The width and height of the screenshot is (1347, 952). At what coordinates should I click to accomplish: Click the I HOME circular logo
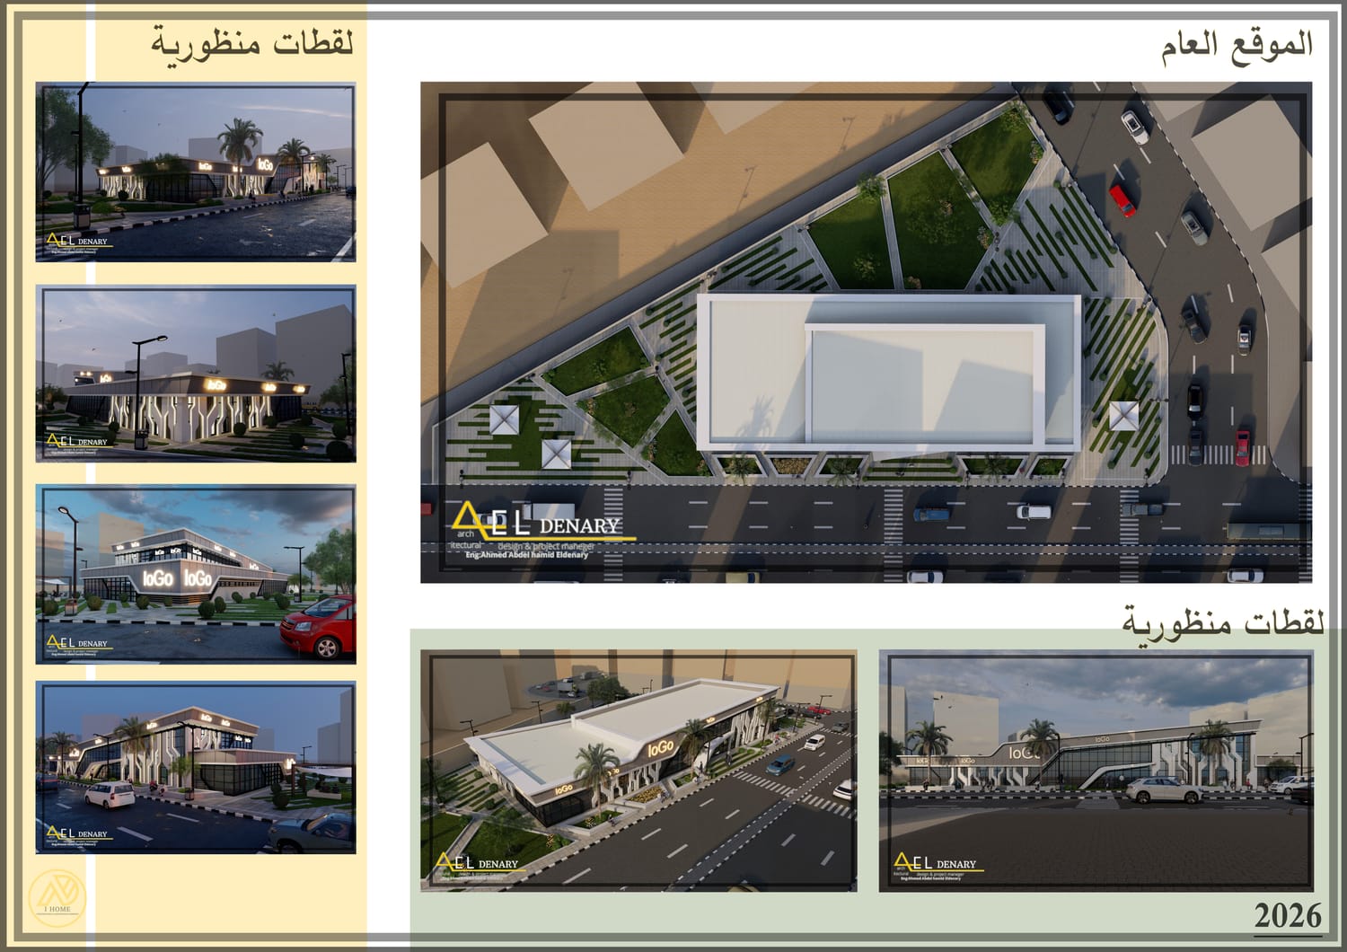[x=57, y=895]
